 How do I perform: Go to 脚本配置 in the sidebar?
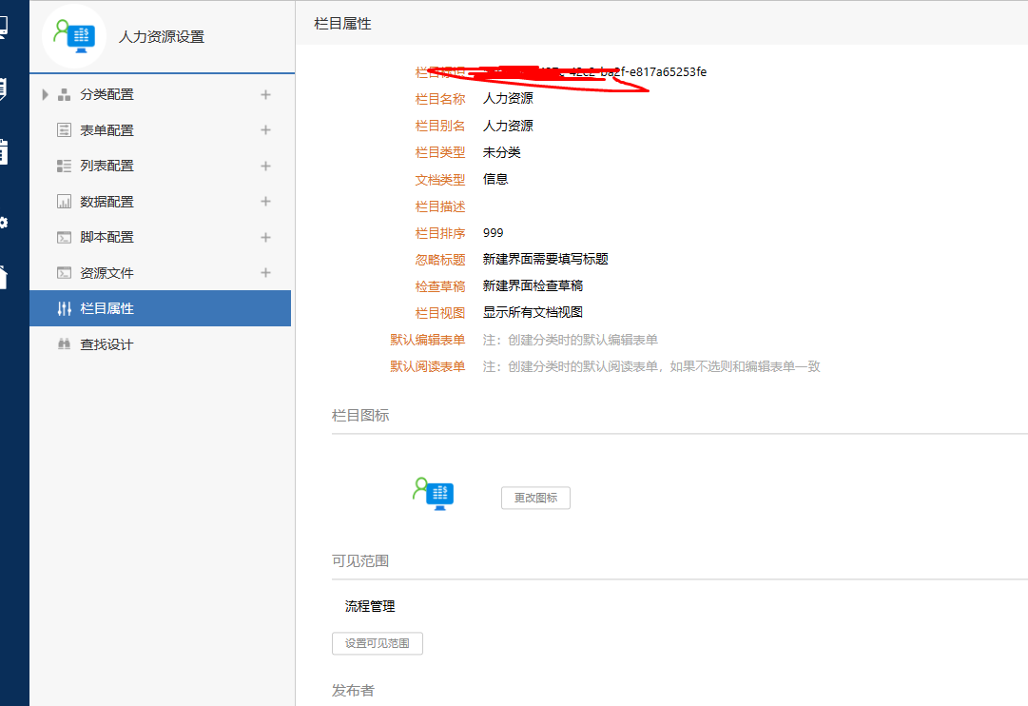[107, 237]
